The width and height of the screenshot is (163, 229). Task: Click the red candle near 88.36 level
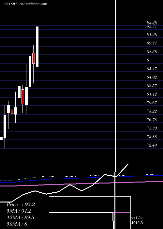coord(34,58)
